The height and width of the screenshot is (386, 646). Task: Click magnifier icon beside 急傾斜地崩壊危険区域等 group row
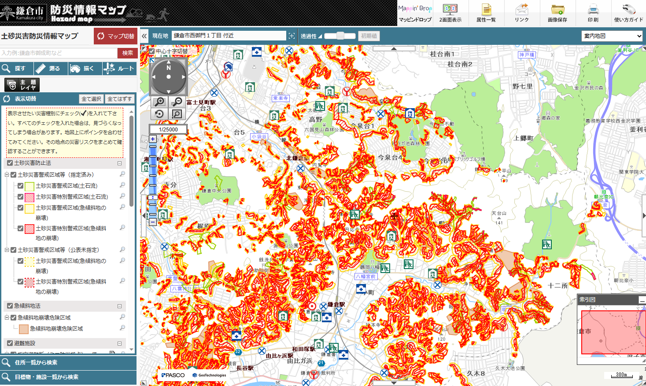[122, 317]
